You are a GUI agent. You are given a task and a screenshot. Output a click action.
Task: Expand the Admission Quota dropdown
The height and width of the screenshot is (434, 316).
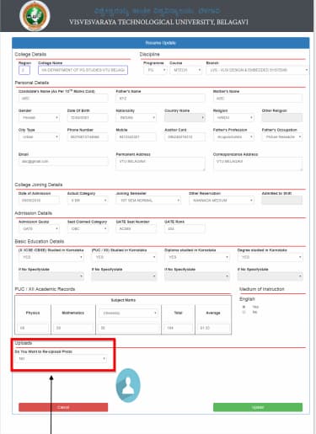39,229
